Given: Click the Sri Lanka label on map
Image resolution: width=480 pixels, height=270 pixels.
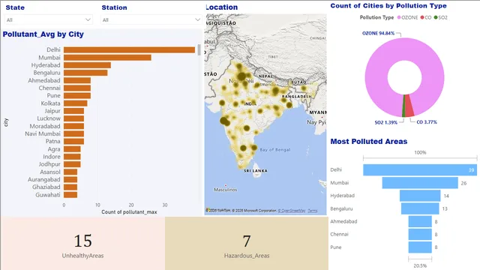Looking at the screenshot, I should coord(256,171).
